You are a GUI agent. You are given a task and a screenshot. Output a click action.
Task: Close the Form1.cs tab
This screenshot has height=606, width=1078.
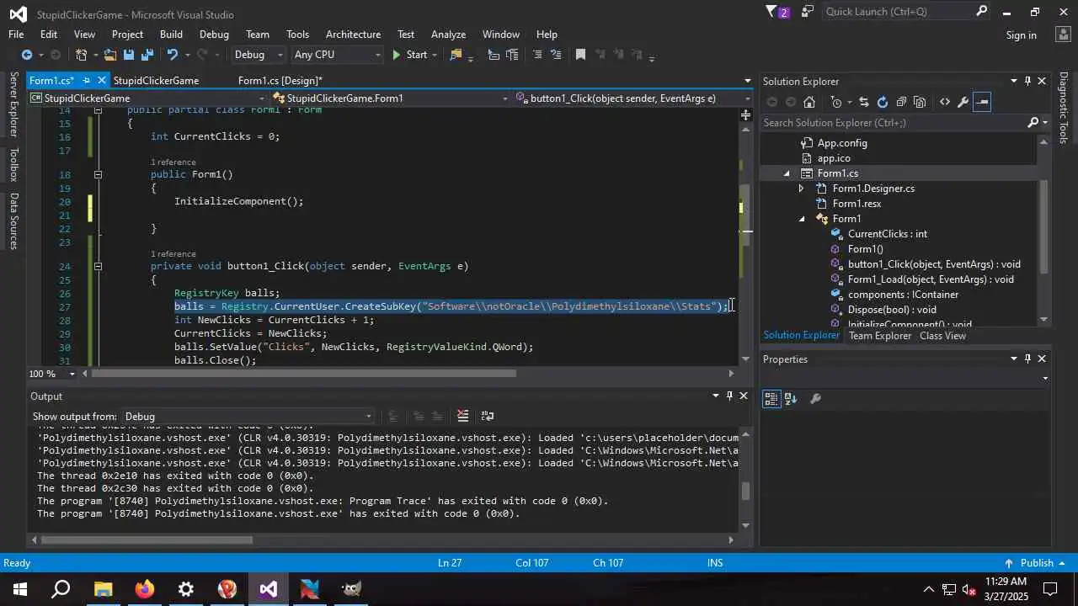click(x=102, y=81)
